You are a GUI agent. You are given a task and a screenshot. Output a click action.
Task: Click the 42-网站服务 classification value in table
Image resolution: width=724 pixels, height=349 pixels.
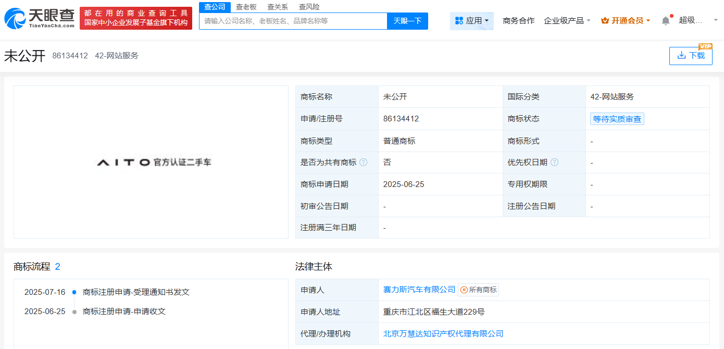tap(612, 97)
